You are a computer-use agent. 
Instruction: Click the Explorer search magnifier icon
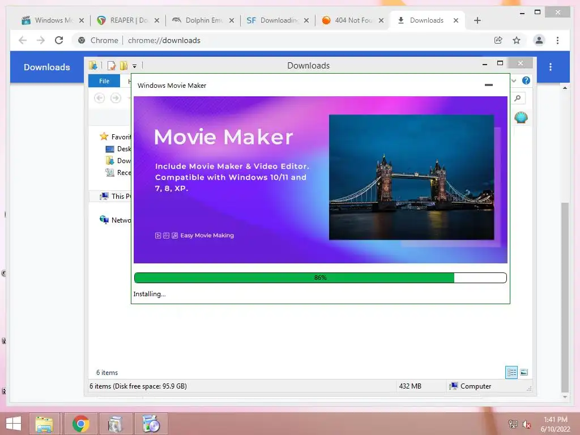pyautogui.click(x=518, y=98)
